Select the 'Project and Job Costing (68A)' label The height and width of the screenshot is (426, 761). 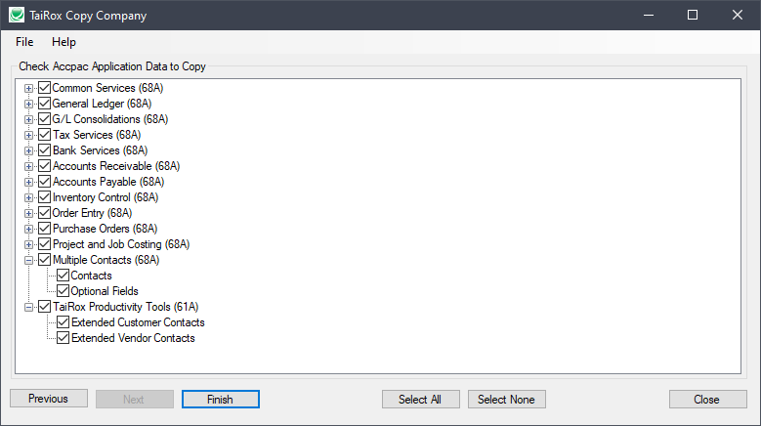point(121,244)
